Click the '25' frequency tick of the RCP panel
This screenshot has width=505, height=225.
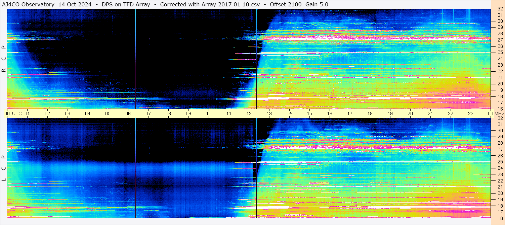coord(500,53)
